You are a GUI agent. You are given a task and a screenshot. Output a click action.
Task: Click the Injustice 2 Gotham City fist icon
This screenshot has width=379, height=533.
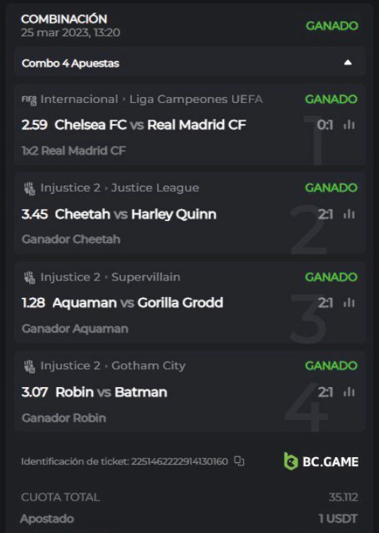tap(29, 366)
